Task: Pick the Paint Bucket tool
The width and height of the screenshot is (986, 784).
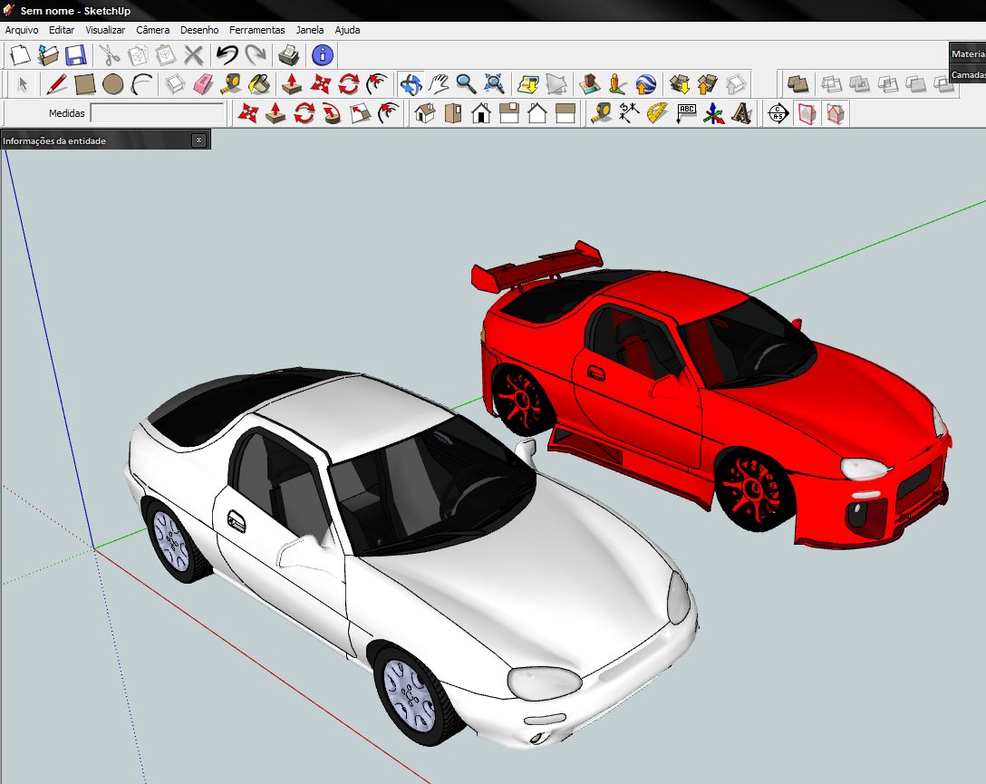Action: (x=259, y=84)
